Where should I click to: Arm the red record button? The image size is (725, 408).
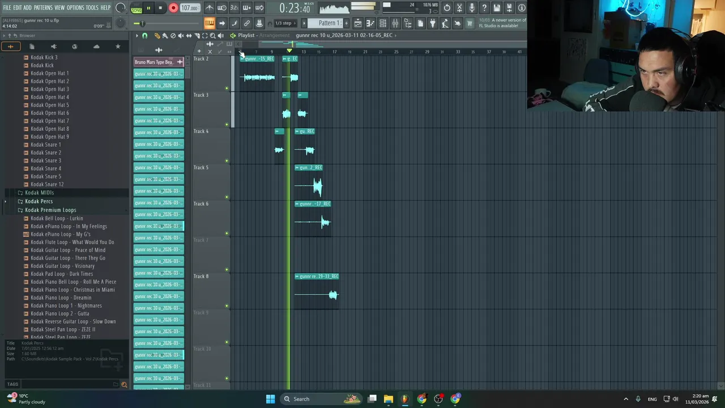pyautogui.click(x=173, y=8)
